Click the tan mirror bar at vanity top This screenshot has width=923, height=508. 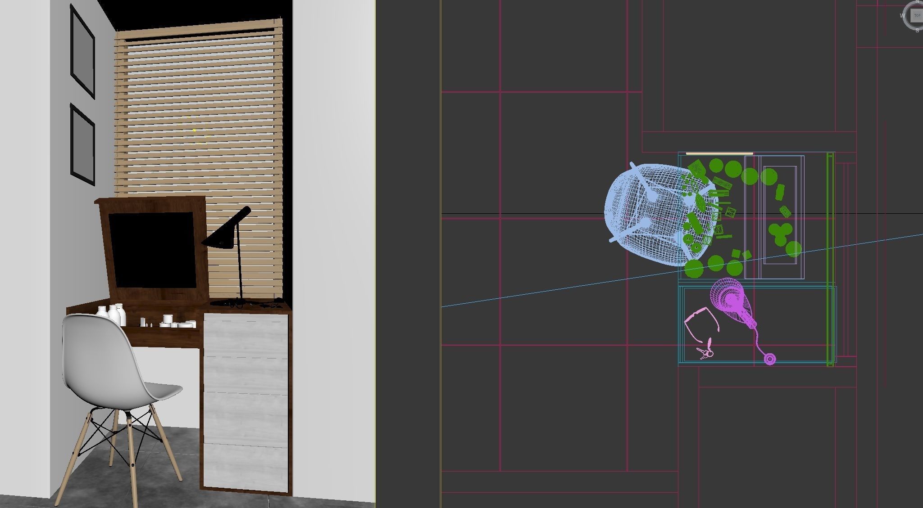coord(719,153)
